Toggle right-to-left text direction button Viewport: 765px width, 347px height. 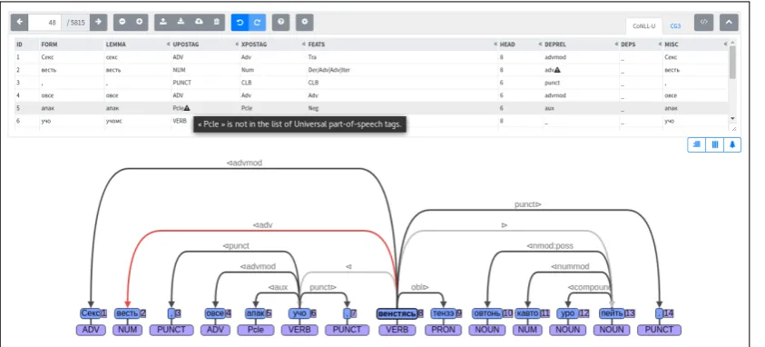(x=697, y=144)
